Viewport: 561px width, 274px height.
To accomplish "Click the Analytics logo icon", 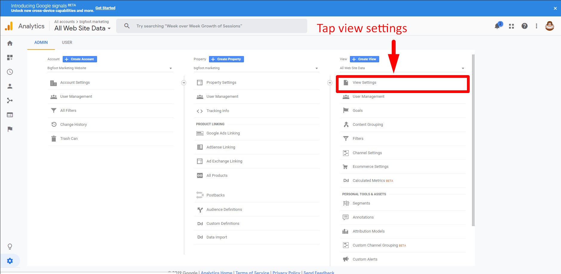I will pos(9,26).
